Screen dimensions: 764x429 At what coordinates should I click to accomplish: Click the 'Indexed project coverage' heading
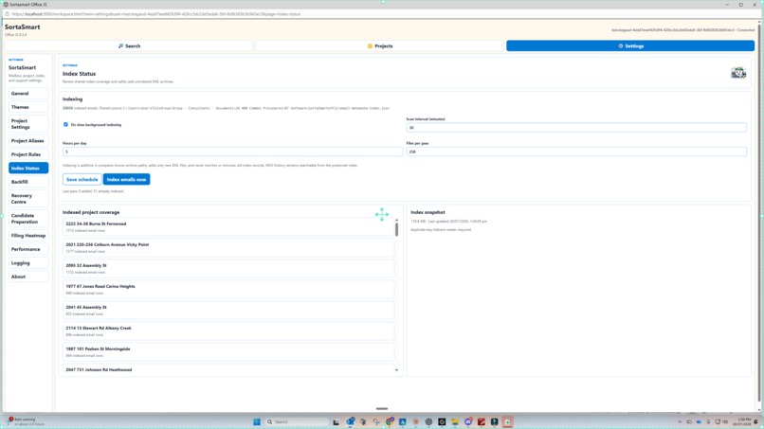(x=91, y=212)
